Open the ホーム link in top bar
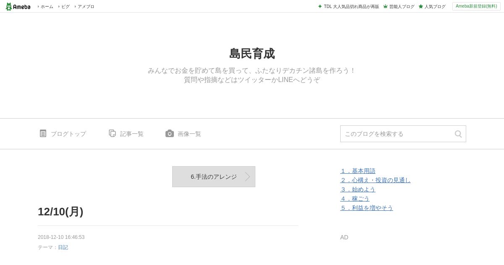 (47, 6)
